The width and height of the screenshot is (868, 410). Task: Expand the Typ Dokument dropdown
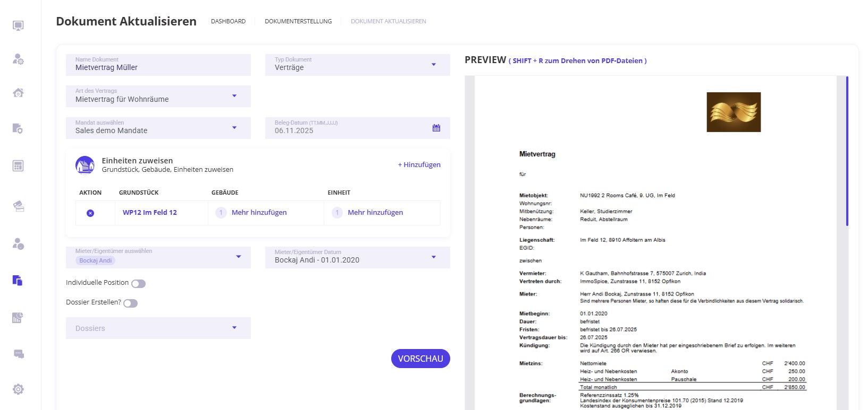(433, 65)
